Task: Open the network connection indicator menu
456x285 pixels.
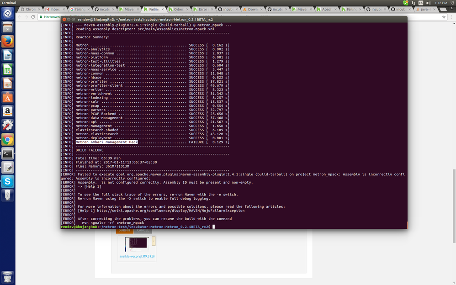Action: 413,3
